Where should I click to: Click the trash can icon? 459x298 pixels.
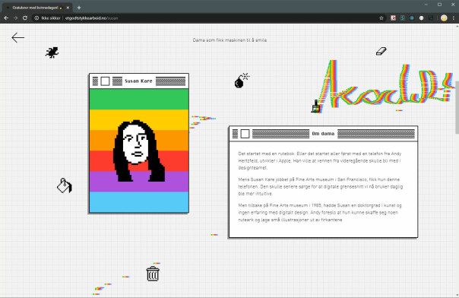click(x=153, y=274)
